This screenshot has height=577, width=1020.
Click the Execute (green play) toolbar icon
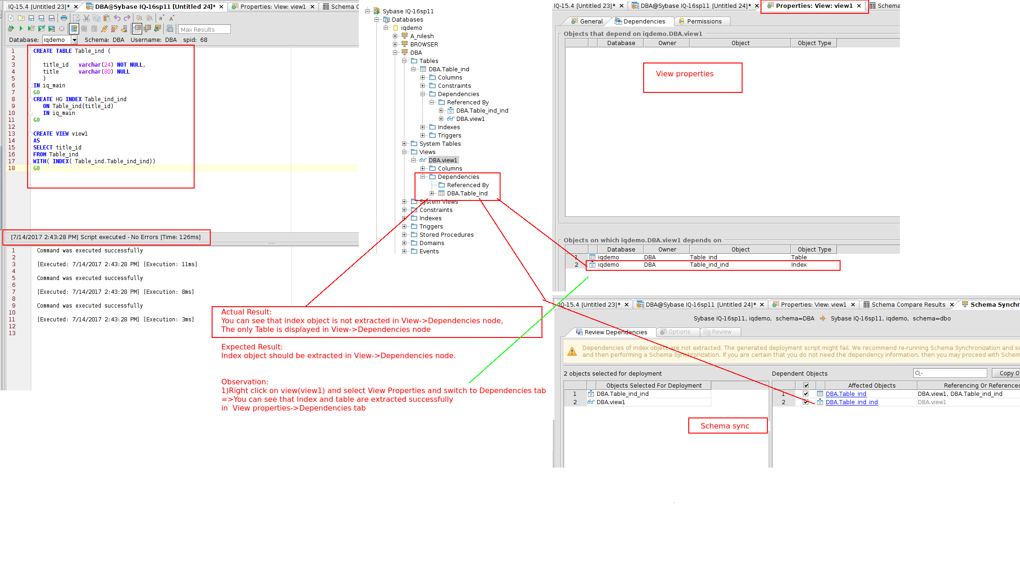(x=21, y=29)
